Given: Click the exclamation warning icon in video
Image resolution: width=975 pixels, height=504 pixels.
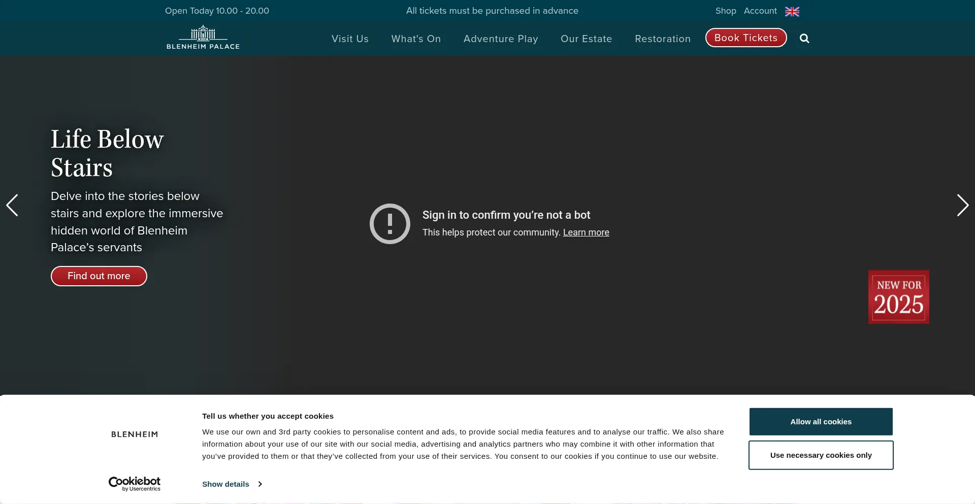Looking at the screenshot, I should click(x=389, y=224).
